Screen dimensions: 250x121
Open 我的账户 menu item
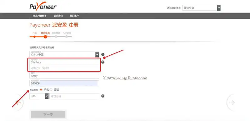[74, 16]
